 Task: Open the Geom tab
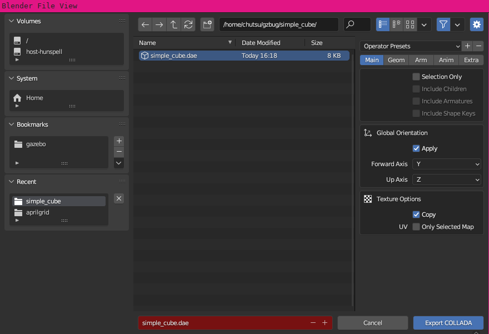396,60
